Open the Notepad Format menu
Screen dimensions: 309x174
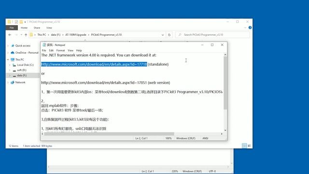60,50
